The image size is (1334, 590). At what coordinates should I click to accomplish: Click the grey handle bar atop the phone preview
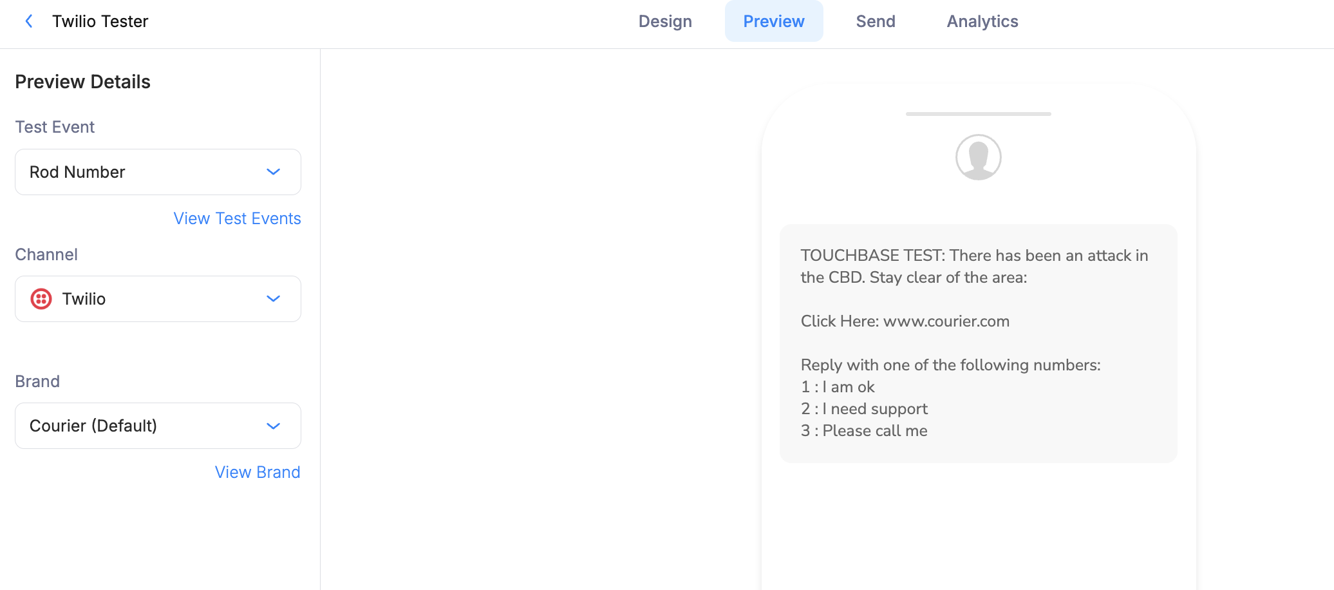pos(977,115)
